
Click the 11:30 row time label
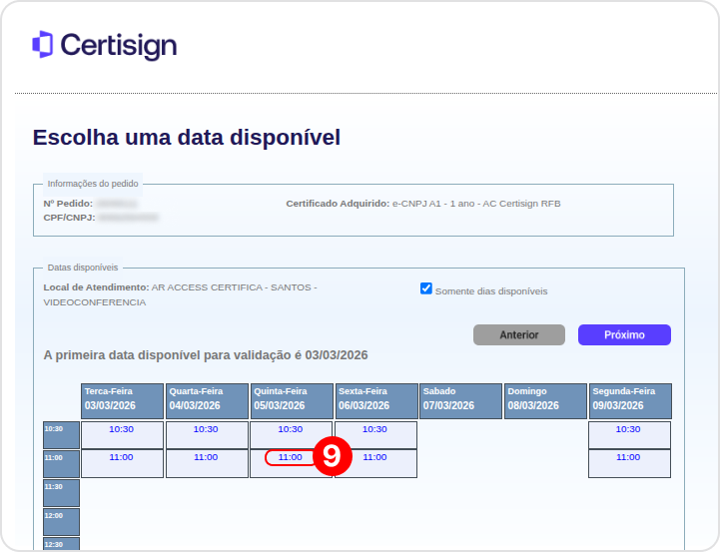[62, 493]
